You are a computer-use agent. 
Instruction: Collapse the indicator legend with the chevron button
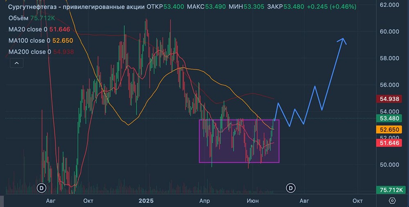pyautogui.click(x=16, y=63)
